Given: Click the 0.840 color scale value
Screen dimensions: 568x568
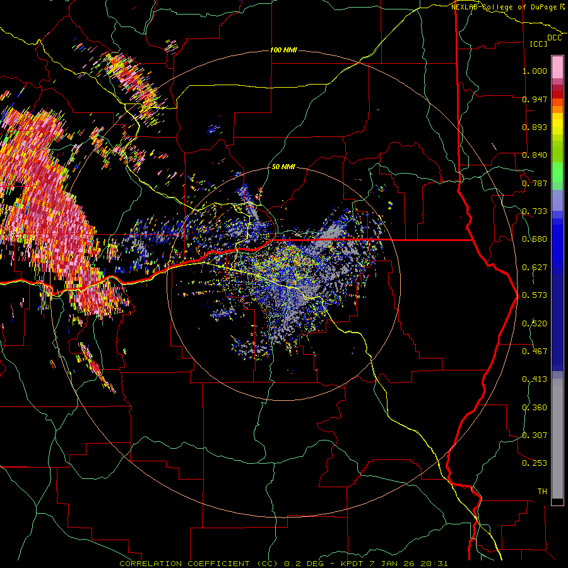Looking at the screenshot, I should point(535,155).
